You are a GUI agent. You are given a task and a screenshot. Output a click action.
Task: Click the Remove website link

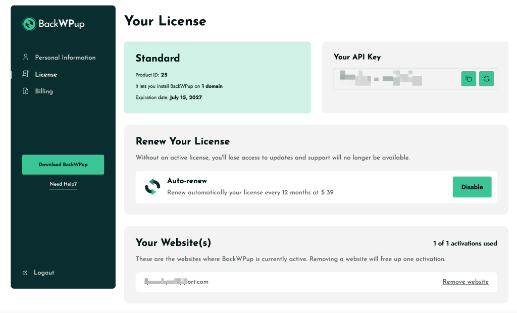click(x=466, y=282)
